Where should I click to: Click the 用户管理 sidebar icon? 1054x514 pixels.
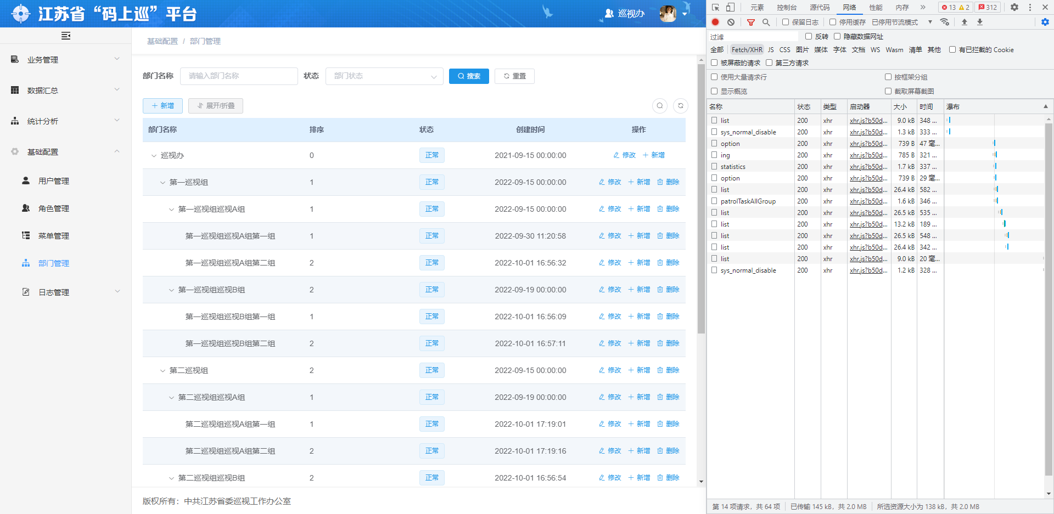coord(26,180)
